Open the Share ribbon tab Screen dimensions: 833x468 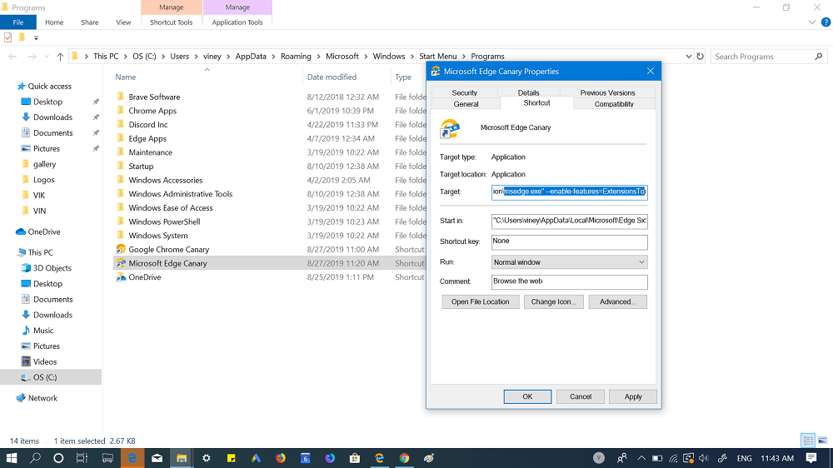(x=90, y=22)
